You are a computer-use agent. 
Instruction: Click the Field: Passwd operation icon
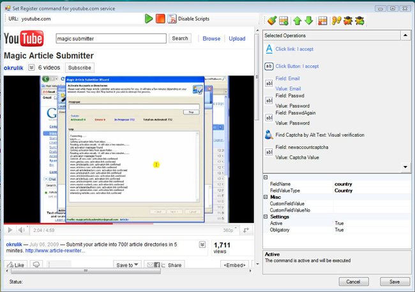coord(269,100)
